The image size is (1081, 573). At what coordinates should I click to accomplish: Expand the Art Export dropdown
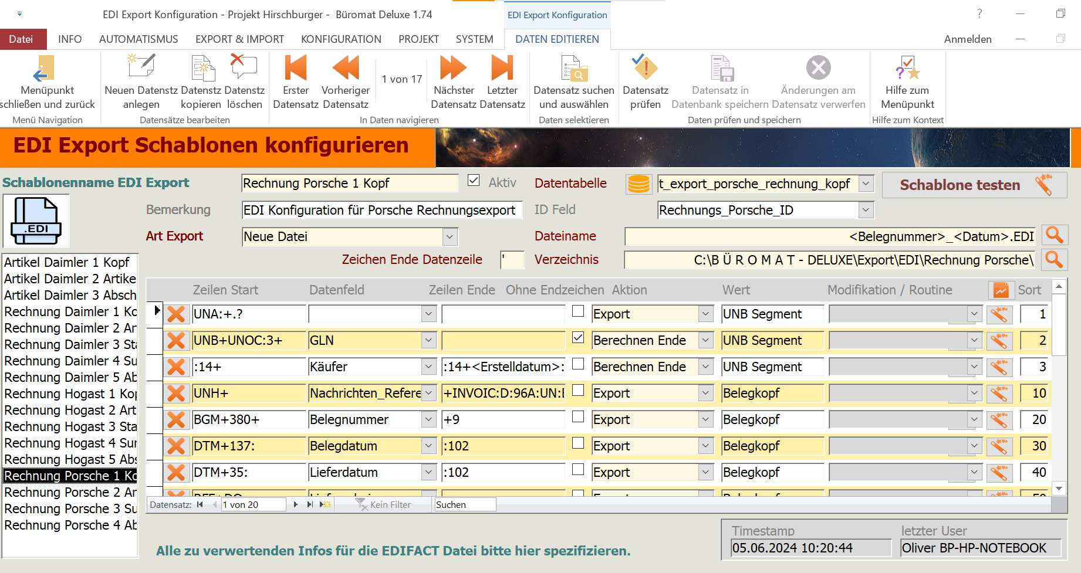tap(450, 237)
